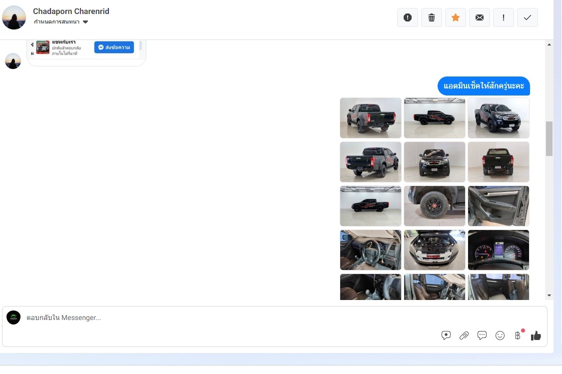
Task: Click the page thumbnail in the shared card
Action: 42,47
